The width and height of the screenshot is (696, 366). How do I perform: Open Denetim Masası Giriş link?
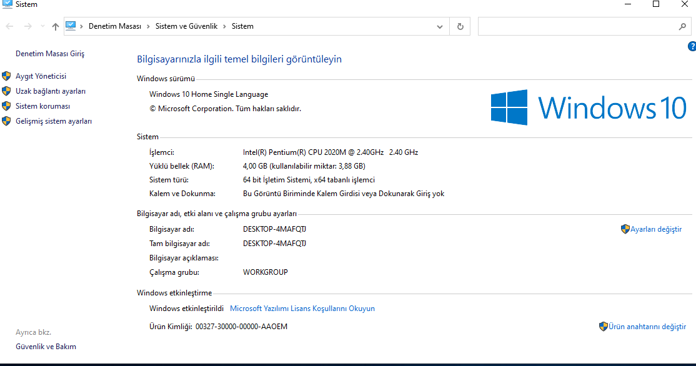coord(50,54)
